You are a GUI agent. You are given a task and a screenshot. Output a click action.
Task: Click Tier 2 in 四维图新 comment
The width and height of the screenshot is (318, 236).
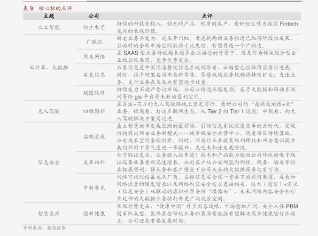(214, 111)
